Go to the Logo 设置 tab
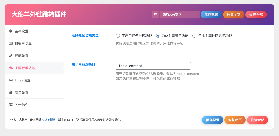The width and height of the screenshot is (279, 136). (x=35, y=80)
